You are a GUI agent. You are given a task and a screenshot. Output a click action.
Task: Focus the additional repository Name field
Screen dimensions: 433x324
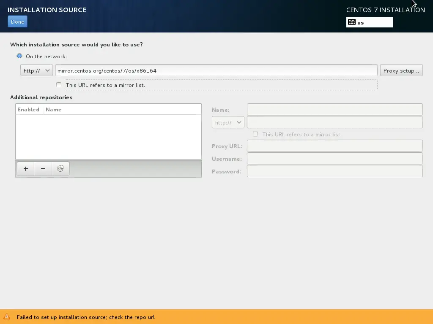(335, 109)
